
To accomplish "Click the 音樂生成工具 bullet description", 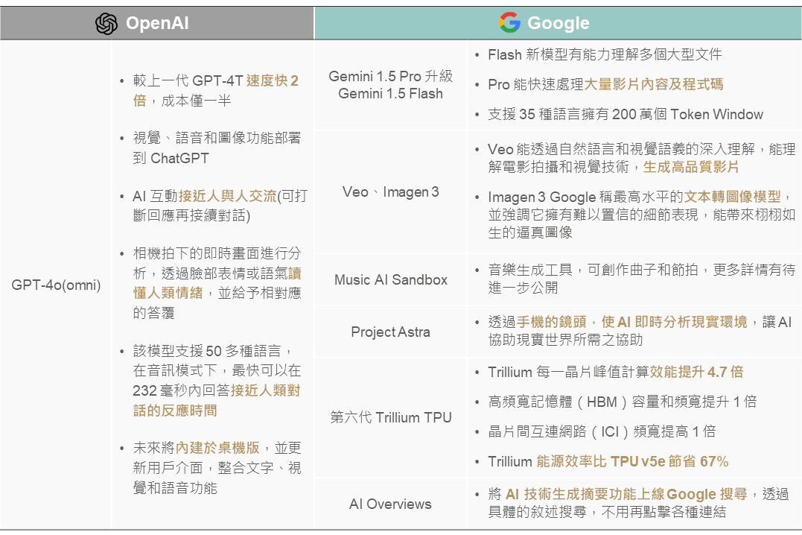I will pos(640,270).
